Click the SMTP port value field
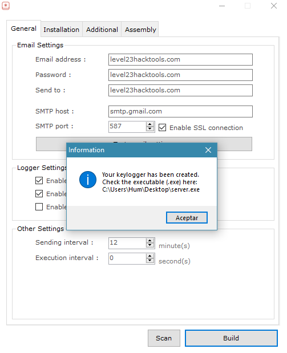Image resolution: width=287 pixels, height=353 pixels. [127, 127]
